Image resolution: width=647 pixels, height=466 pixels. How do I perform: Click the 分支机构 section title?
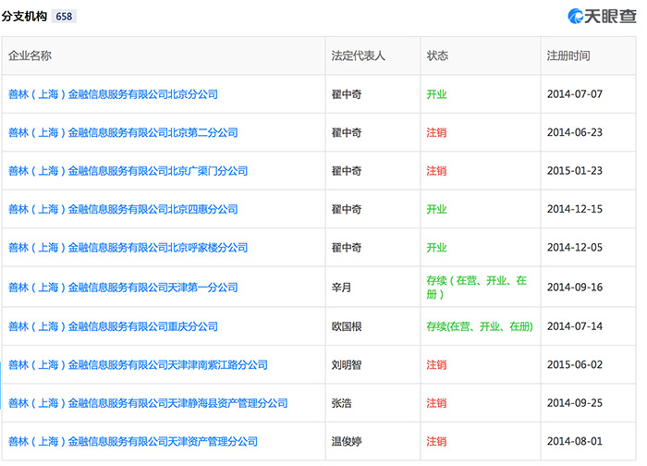click(24, 17)
